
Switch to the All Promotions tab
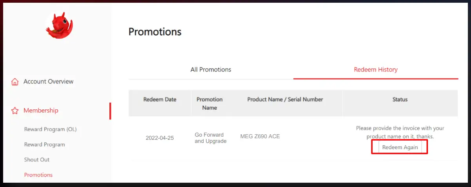tap(211, 70)
